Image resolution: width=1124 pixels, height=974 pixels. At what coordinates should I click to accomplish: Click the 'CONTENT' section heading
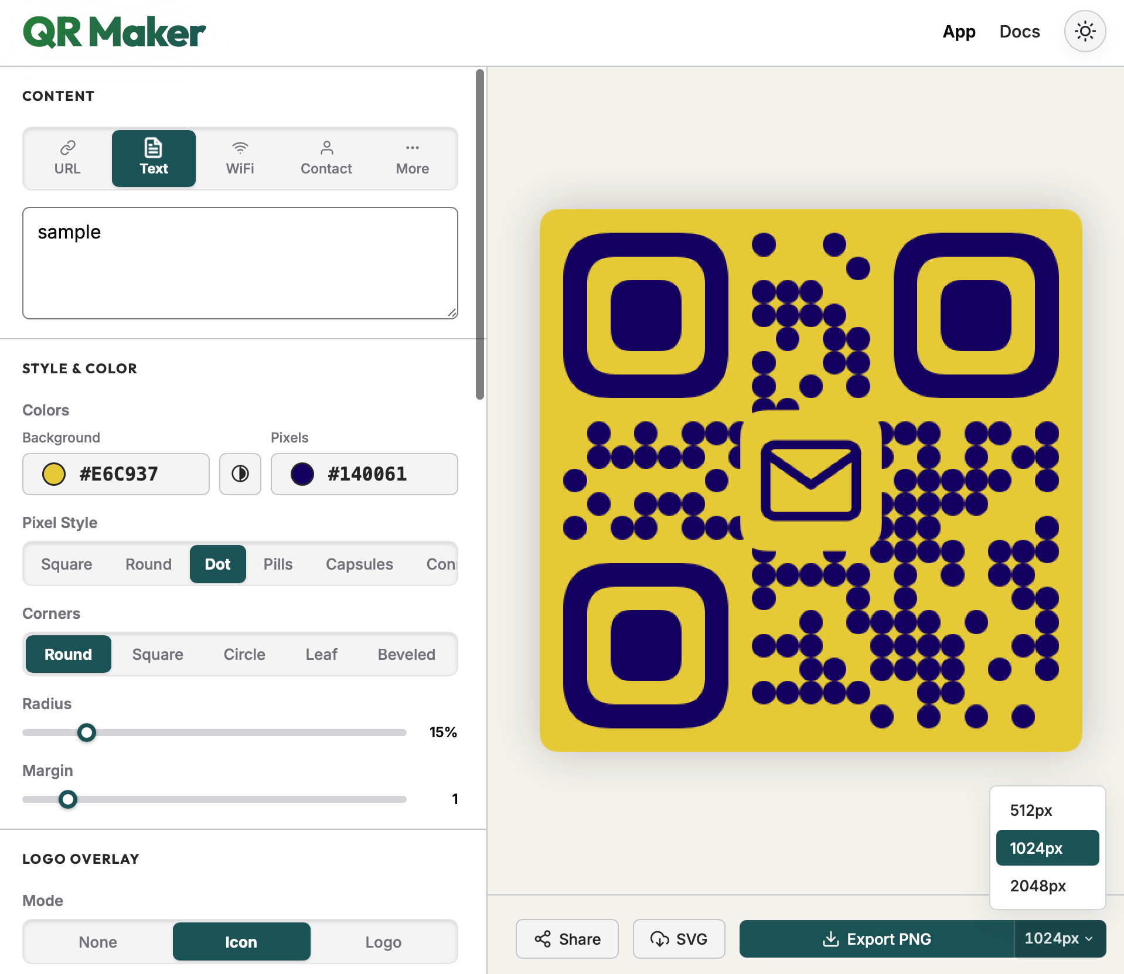59,96
